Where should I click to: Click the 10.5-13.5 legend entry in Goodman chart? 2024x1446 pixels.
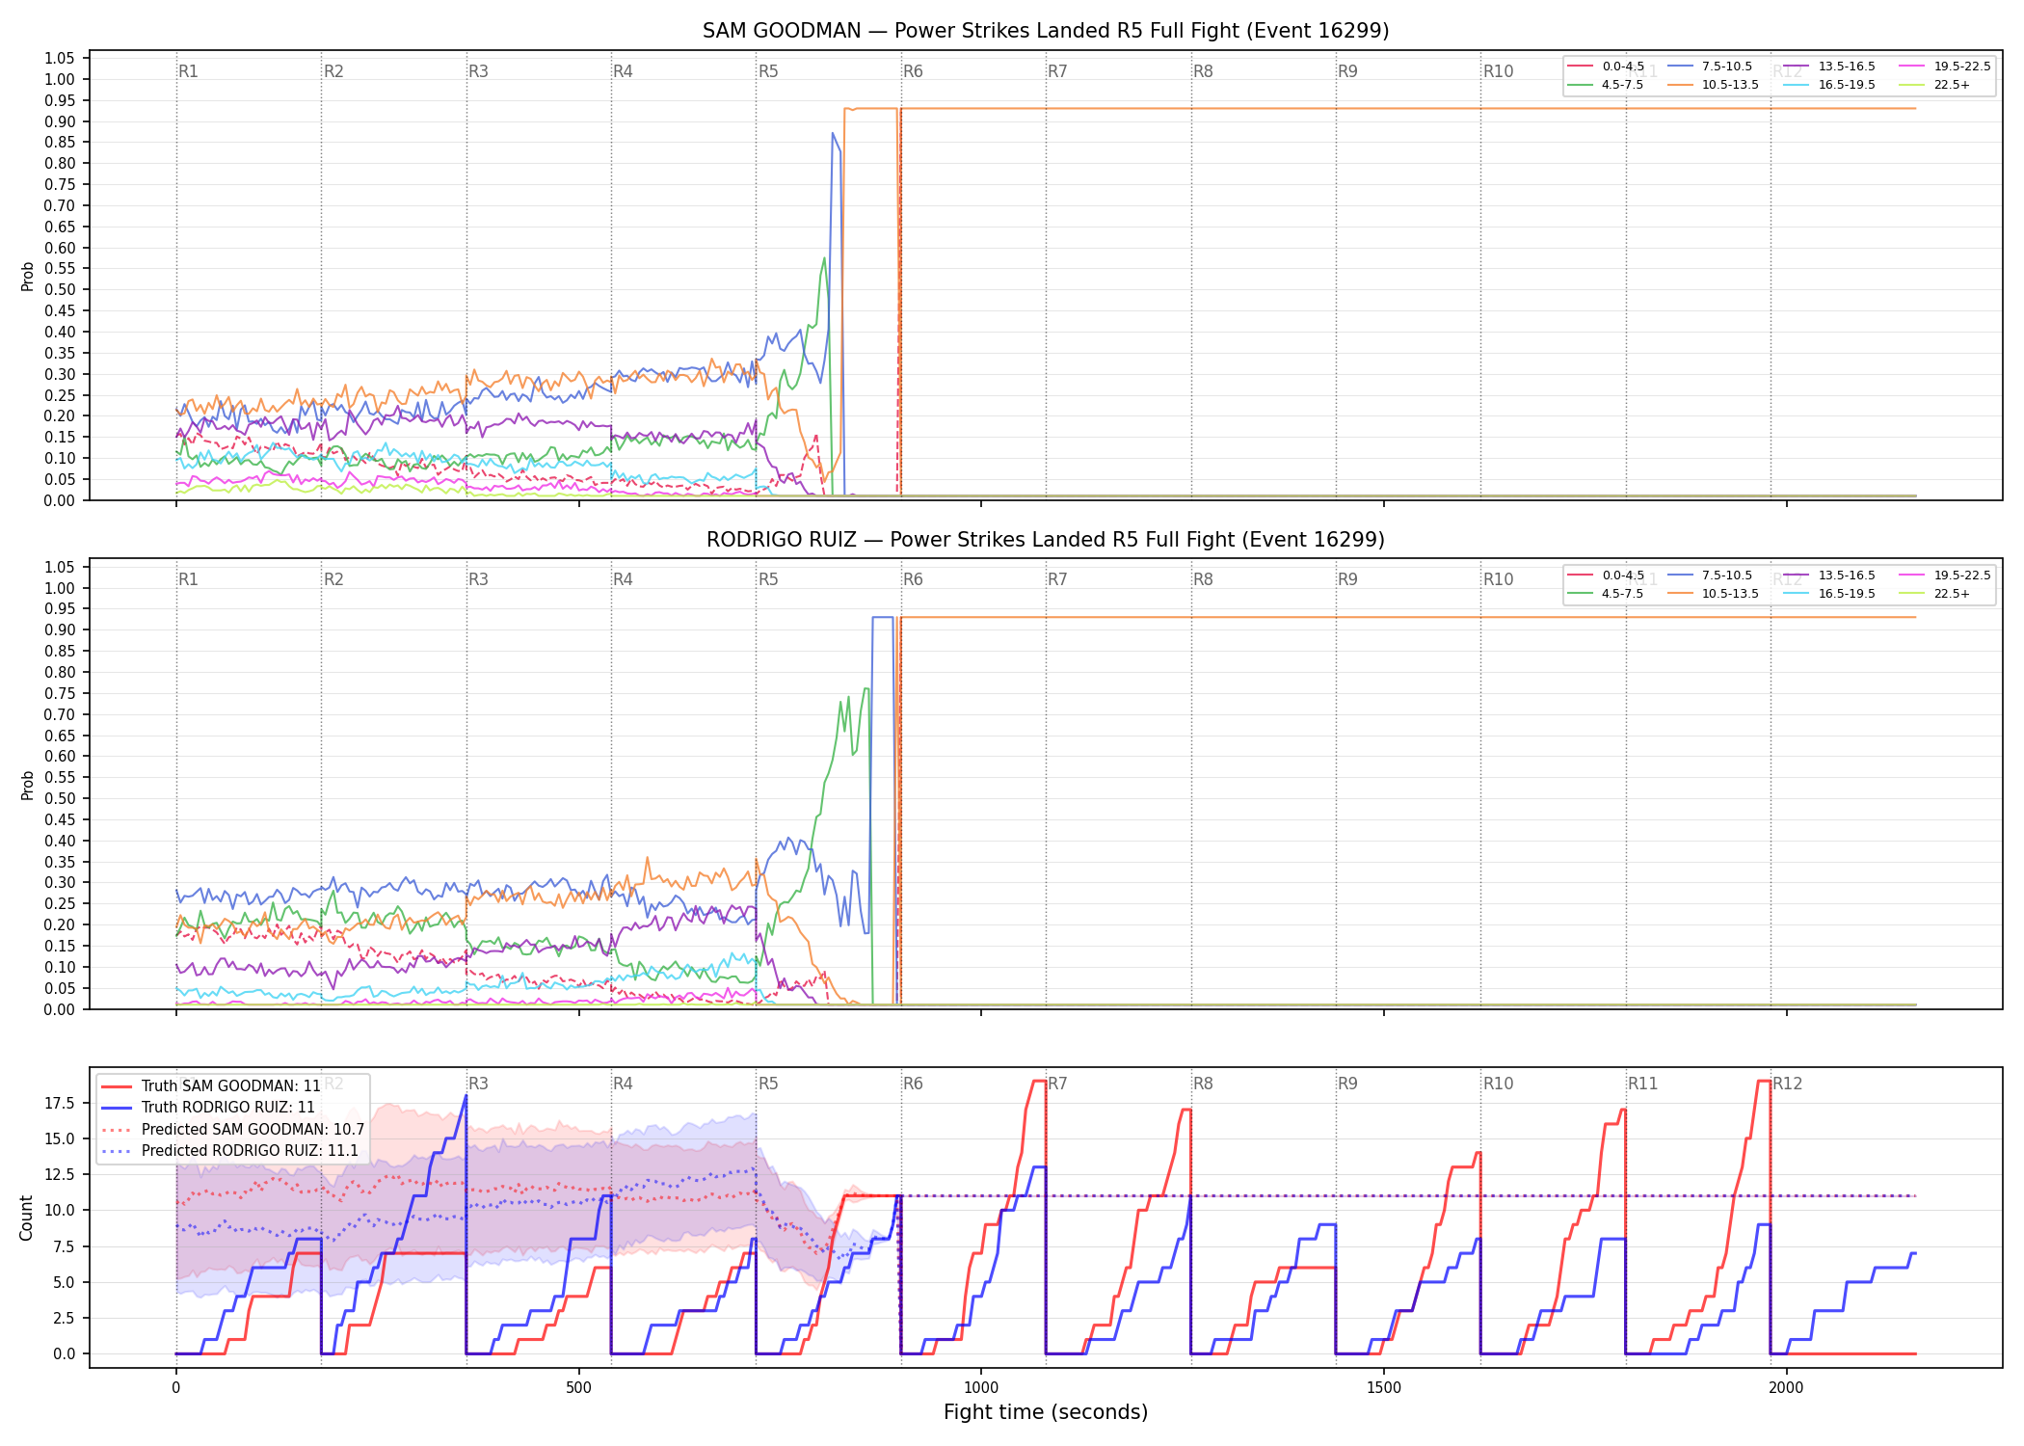coord(1713,85)
